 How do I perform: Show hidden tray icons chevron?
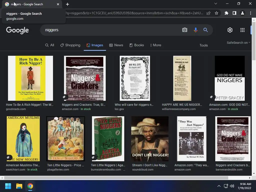tap(219, 186)
